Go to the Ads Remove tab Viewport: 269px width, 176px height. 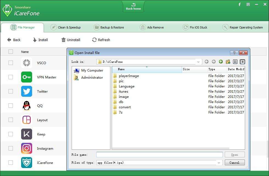point(152,27)
